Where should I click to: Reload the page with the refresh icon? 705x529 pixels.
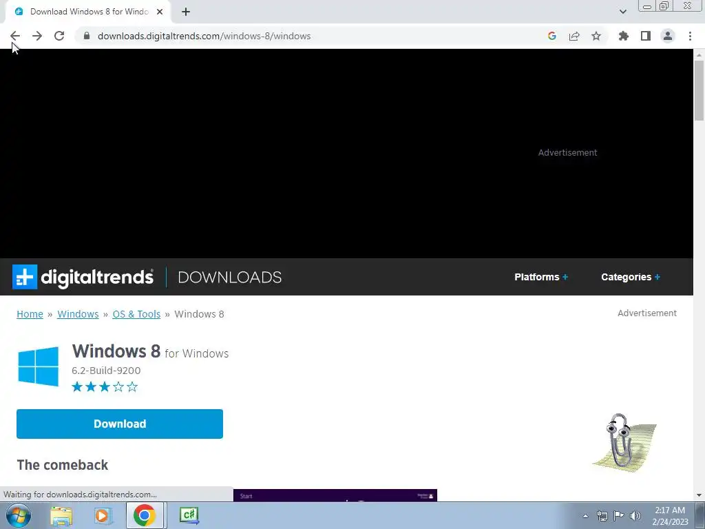[59, 36]
